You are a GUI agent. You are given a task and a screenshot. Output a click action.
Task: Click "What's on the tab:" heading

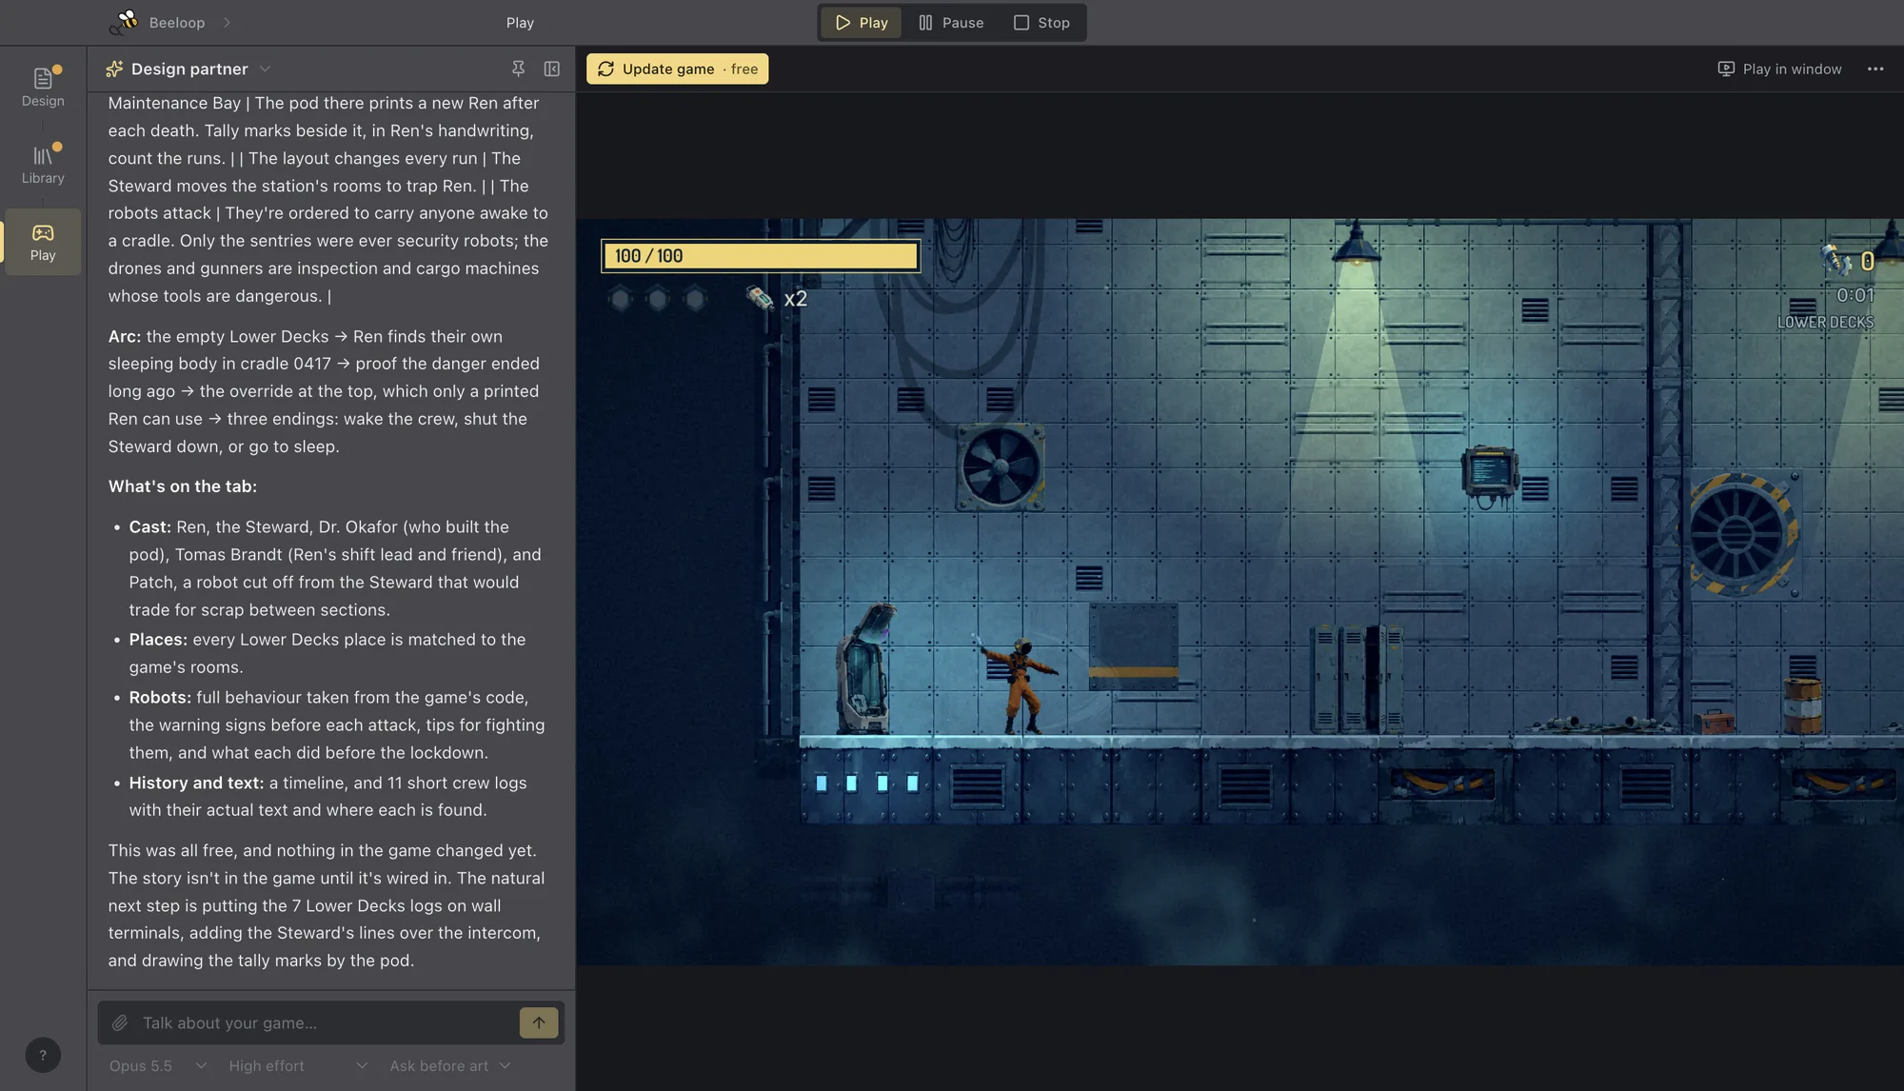coord(183,486)
